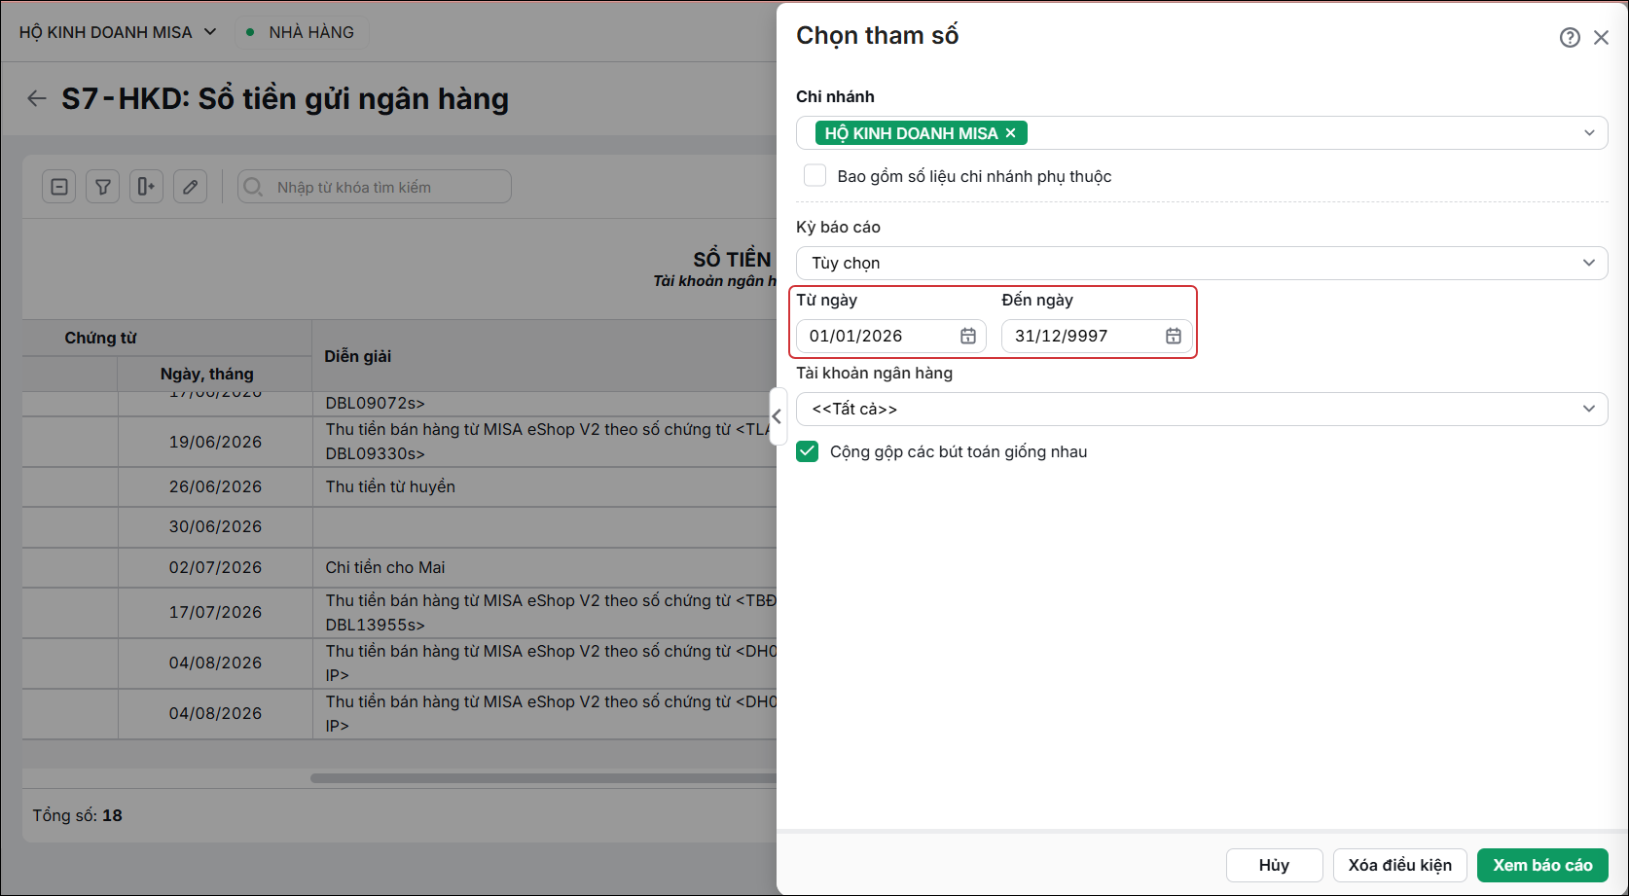The image size is (1629, 896).
Task: Click the Tổng số: 18 total label
Action: [x=77, y=815]
